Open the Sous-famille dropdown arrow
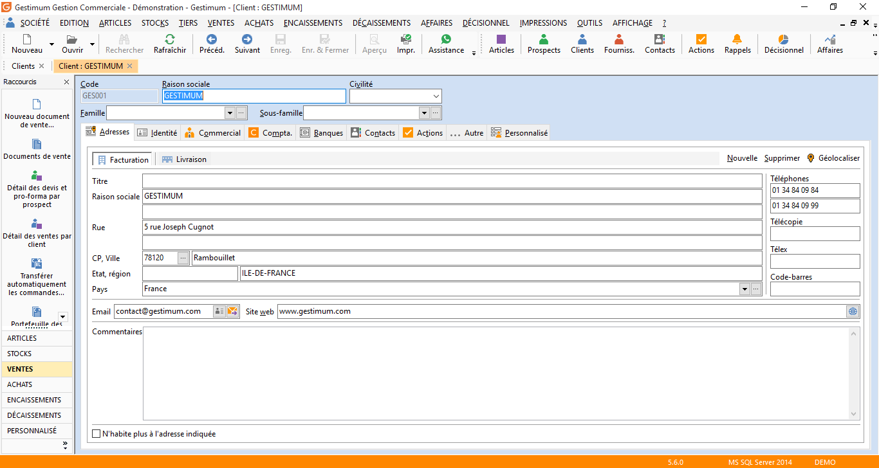The height and width of the screenshot is (468, 879). click(424, 113)
